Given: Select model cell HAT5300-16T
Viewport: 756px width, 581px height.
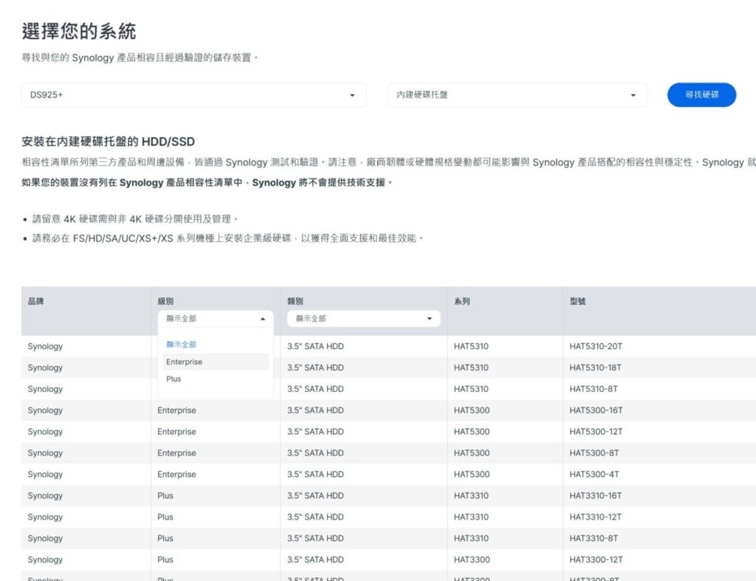Looking at the screenshot, I should pos(596,410).
